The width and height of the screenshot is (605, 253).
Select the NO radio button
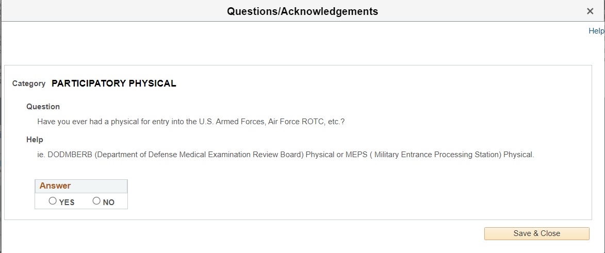point(96,201)
